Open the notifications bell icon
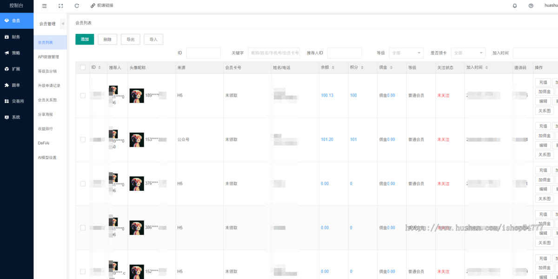Viewport: 558px width, 279px height. (515, 6)
